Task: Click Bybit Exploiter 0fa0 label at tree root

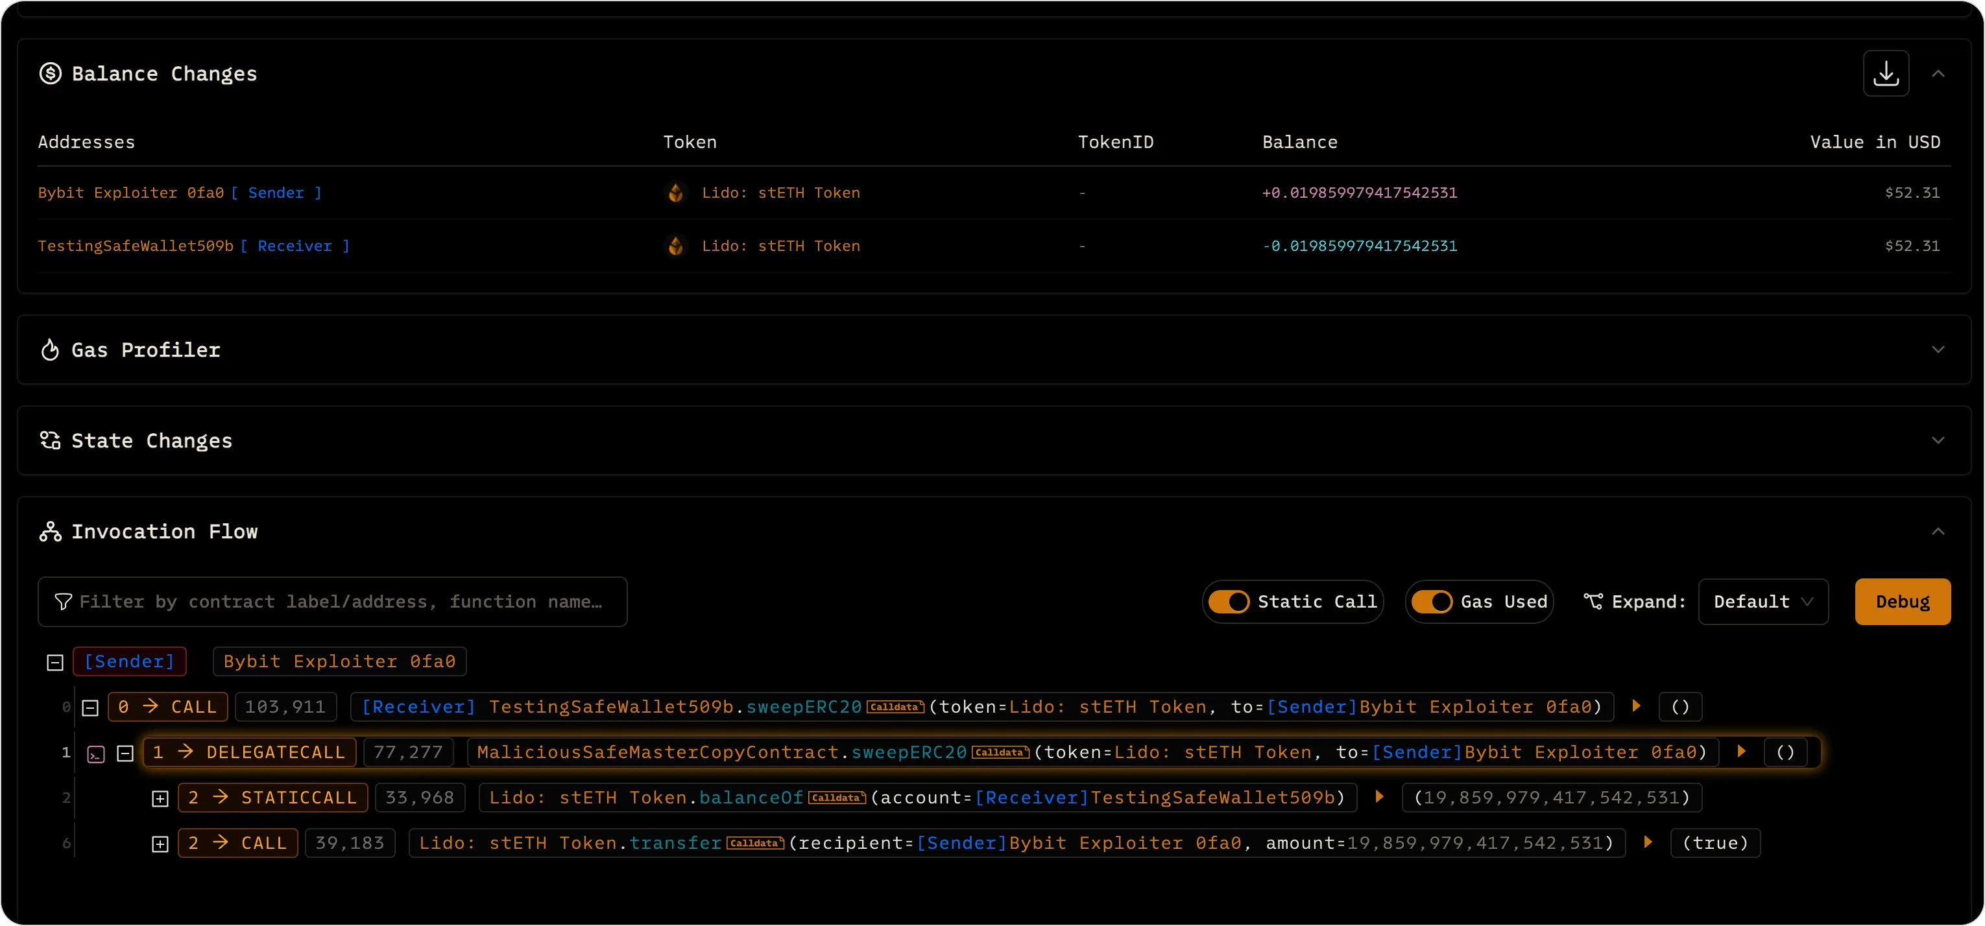Action: (x=340, y=662)
